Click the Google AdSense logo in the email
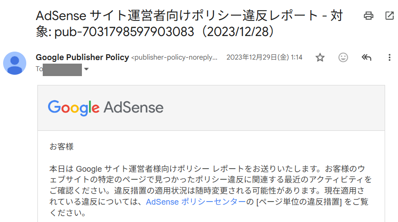The image size is (398, 222). [x=106, y=108]
